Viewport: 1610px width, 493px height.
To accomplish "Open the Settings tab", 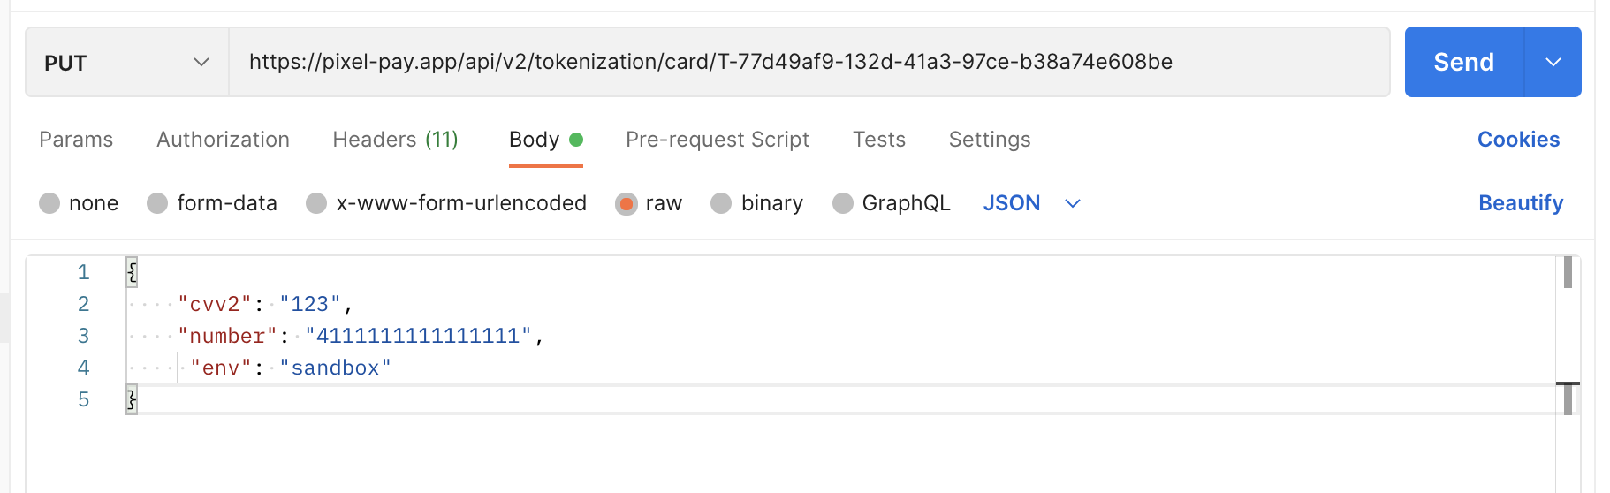I will coord(989,140).
